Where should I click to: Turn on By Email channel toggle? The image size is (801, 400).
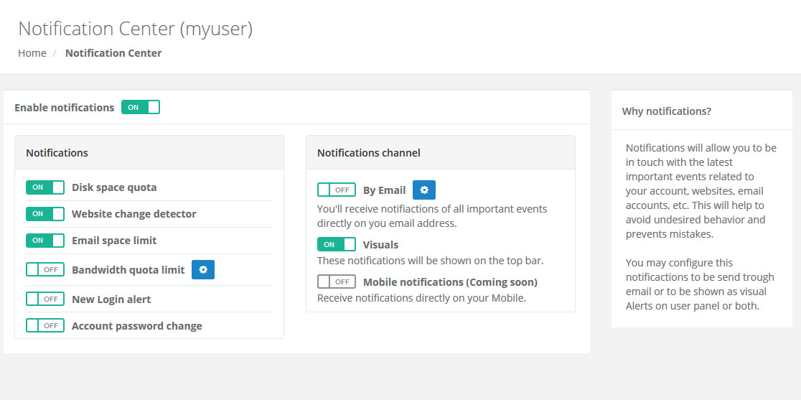[x=336, y=190]
